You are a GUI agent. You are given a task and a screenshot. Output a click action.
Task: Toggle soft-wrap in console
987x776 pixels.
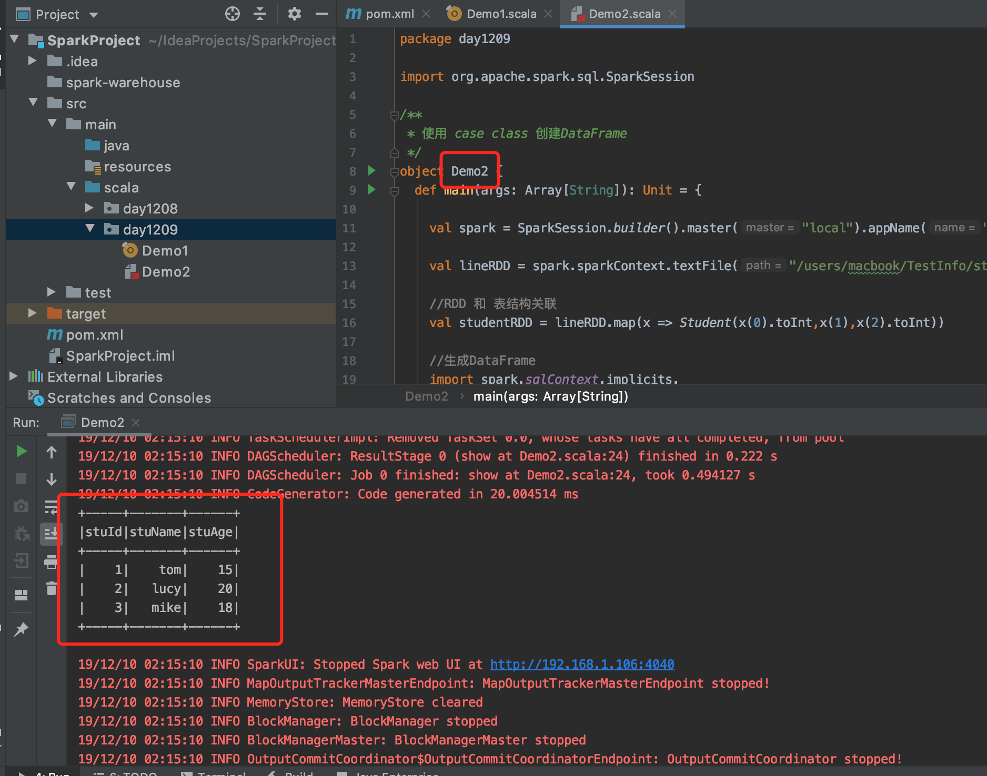pos(52,506)
